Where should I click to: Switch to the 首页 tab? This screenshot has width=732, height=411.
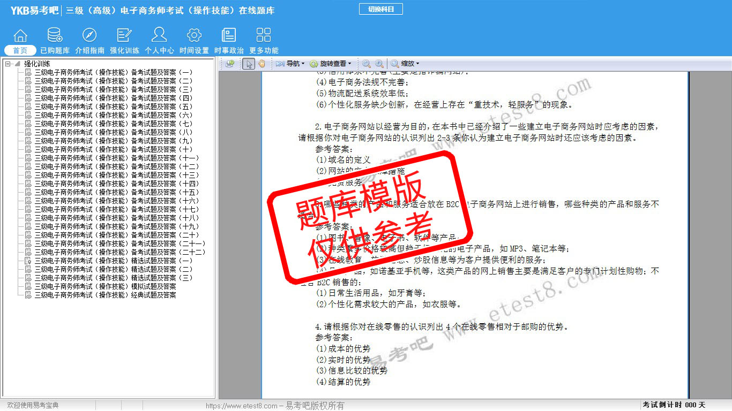pos(20,50)
